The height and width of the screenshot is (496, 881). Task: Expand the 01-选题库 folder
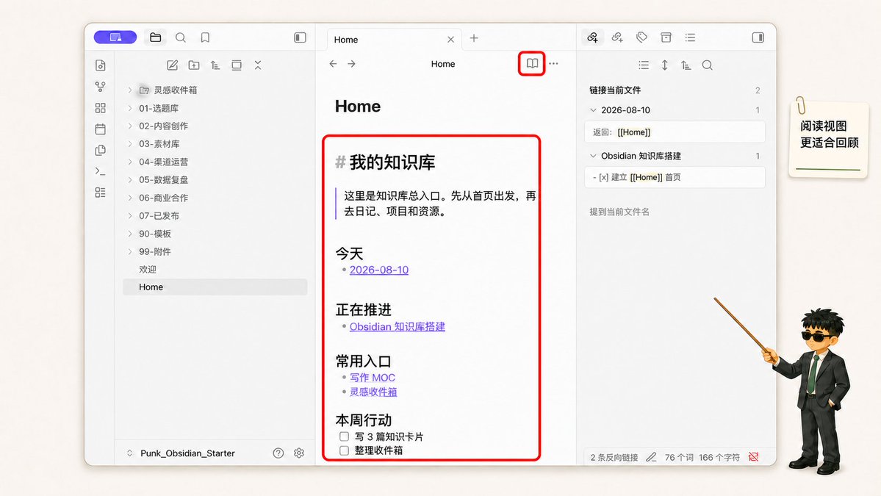130,108
